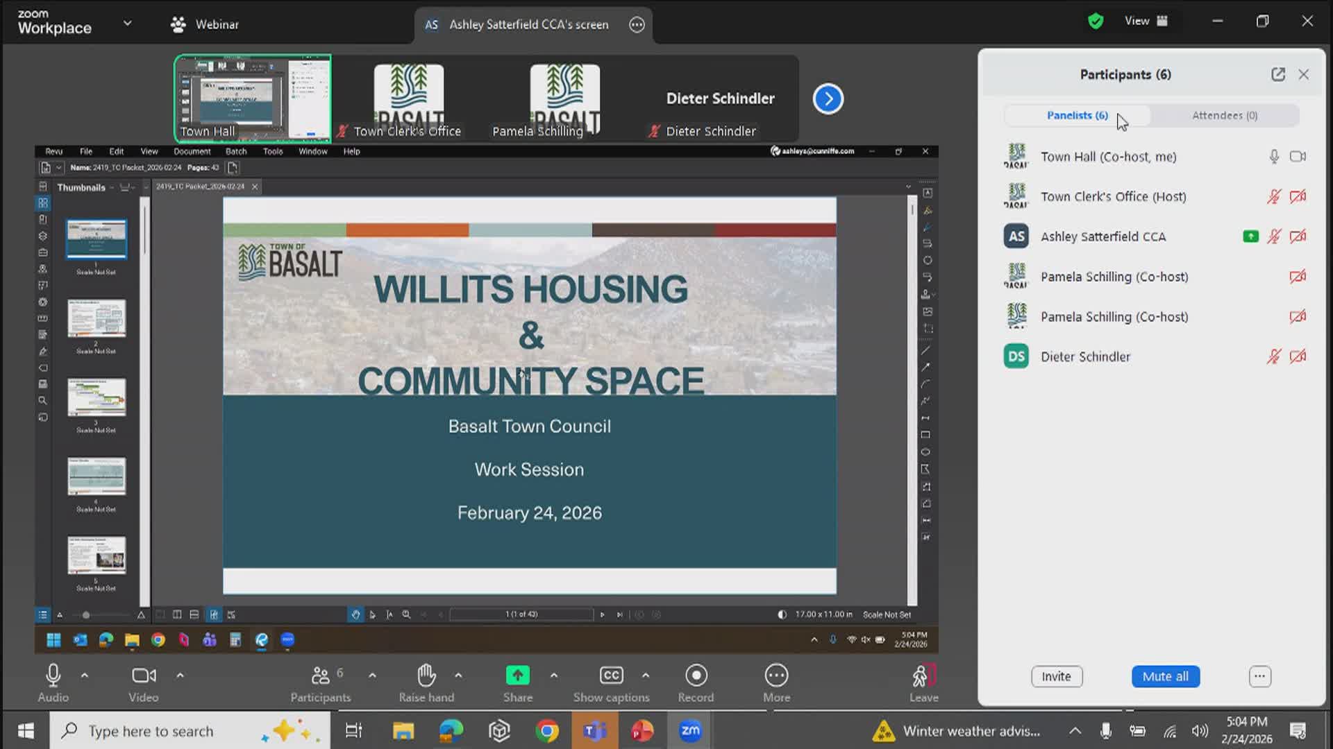1333x749 pixels.
Task: Enable split vertical view in Revu
Action: point(177,614)
